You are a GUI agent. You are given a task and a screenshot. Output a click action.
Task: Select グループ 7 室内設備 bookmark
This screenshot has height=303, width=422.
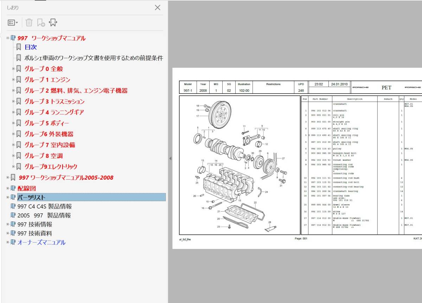(x=50, y=145)
